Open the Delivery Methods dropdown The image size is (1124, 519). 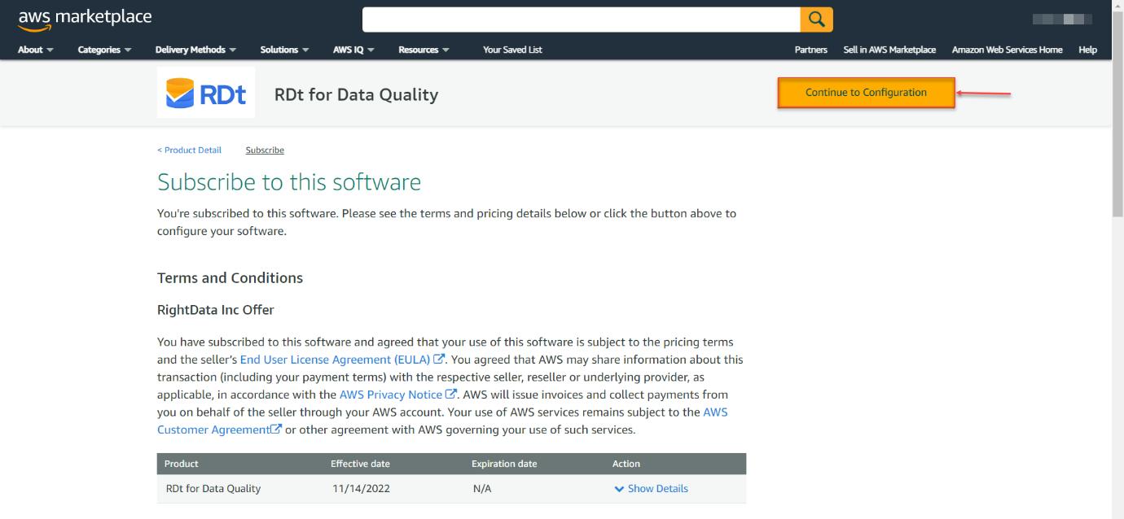coord(195,50)
